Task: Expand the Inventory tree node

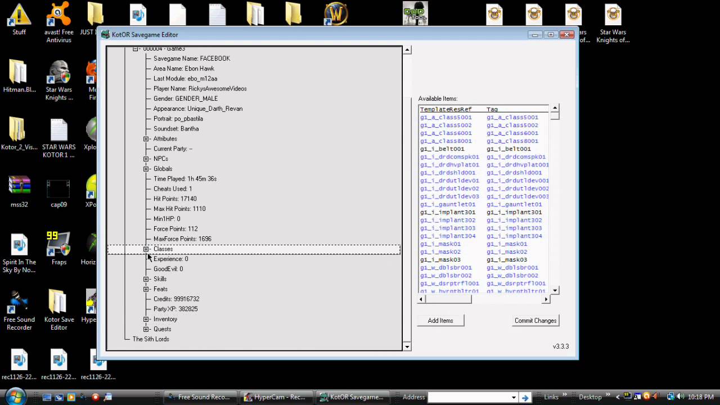Action: point(146,319)
